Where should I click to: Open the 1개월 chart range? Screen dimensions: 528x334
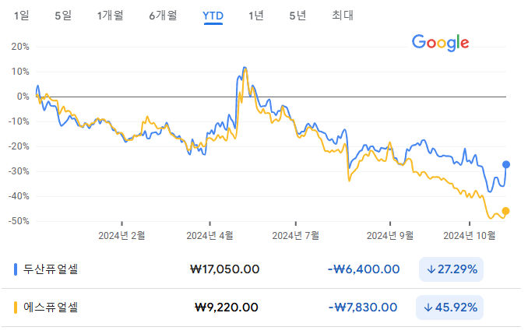(110, 16)
